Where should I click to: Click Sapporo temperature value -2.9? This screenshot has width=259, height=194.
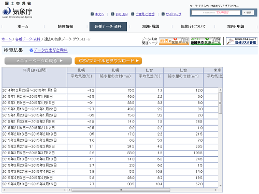click(91, 122)
